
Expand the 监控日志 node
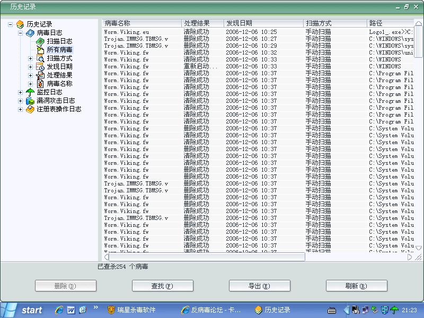(x=20, y=92)
